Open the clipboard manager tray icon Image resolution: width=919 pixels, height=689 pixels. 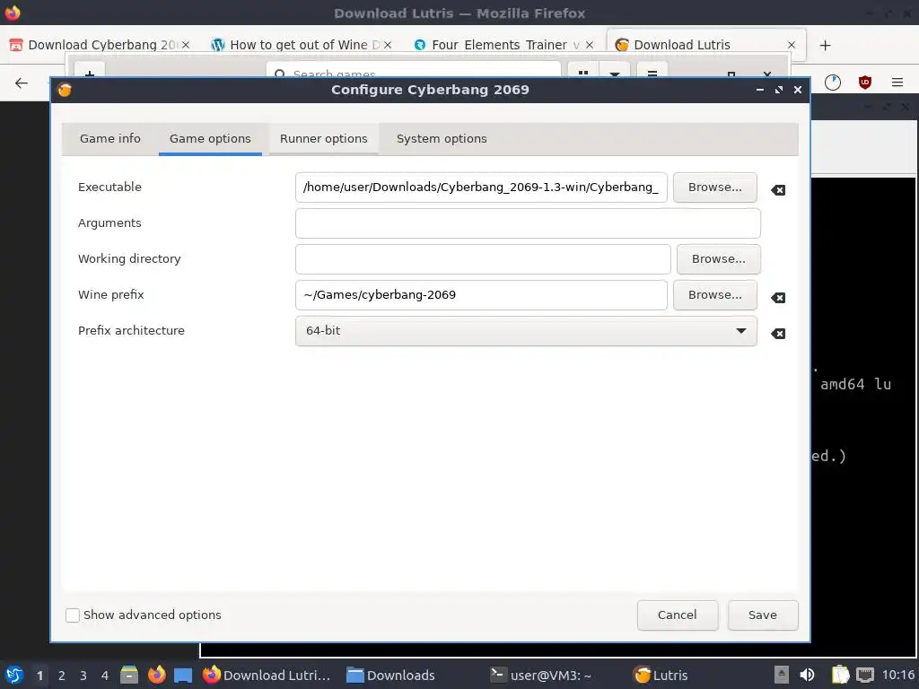(x=840, y=675)
